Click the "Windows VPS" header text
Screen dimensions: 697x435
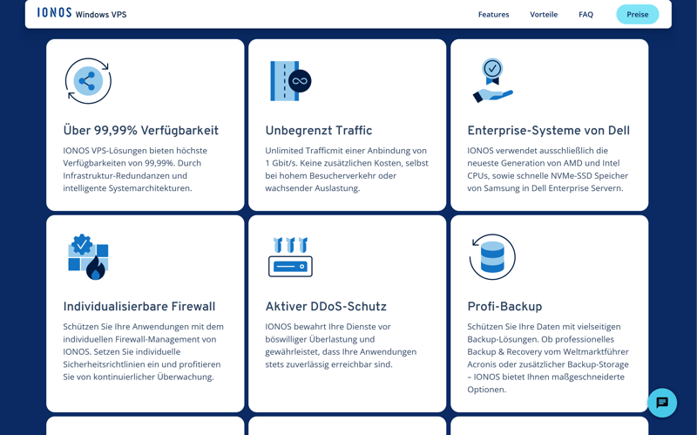(101, 15)
